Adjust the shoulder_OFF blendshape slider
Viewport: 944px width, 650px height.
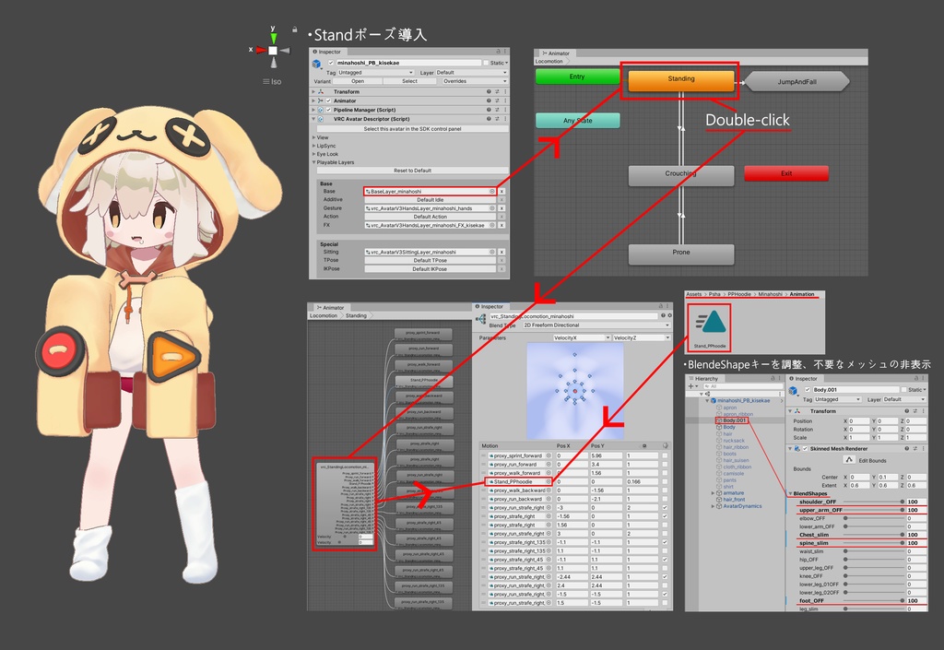(x=874, y=502)
